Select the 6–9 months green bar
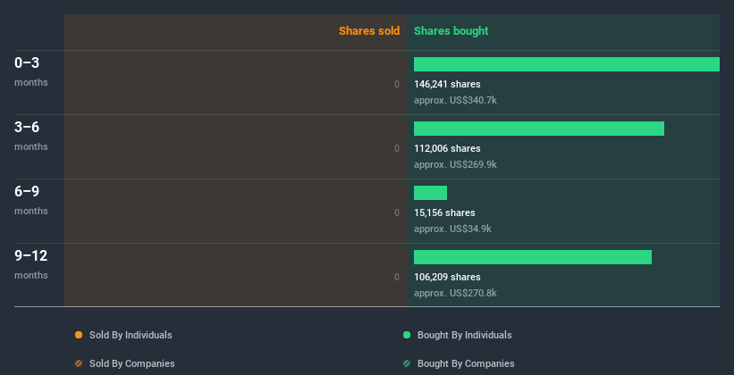Image resolution: width=734 pixels, height=375 pixels. point(430,193)
